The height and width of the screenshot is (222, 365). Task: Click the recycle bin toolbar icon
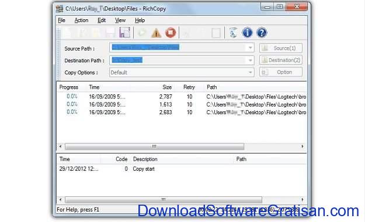[x=233, y=33]
